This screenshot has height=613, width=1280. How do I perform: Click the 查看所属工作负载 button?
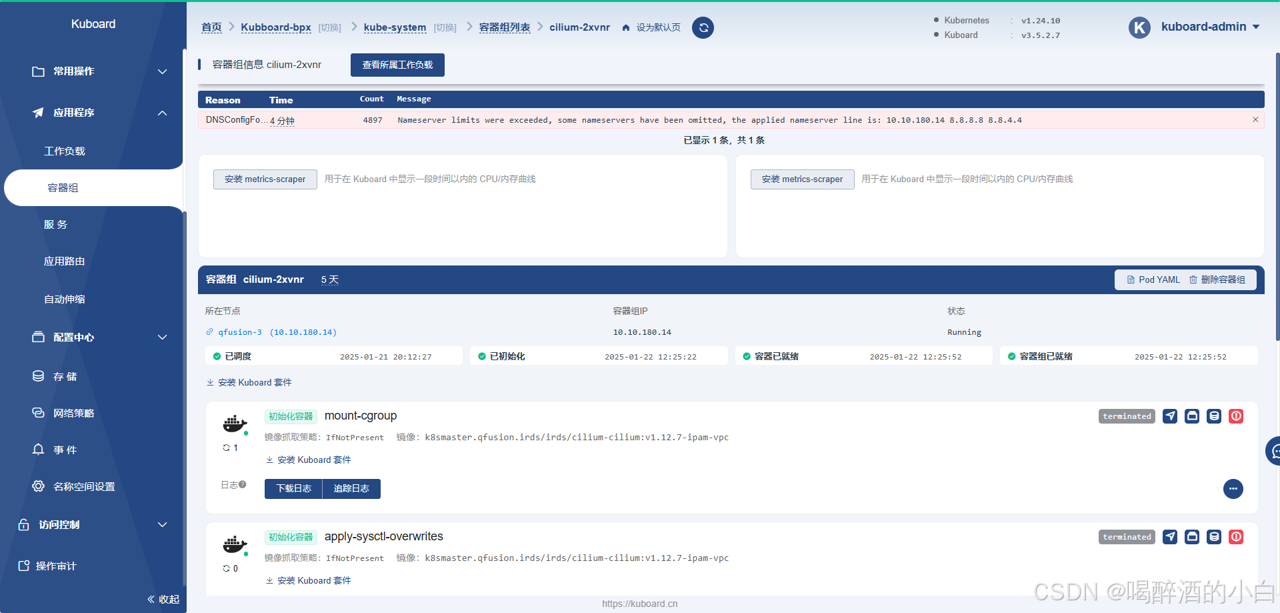pos(397,65)
